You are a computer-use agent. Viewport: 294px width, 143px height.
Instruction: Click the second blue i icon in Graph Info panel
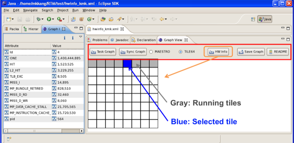pos(73,38)
